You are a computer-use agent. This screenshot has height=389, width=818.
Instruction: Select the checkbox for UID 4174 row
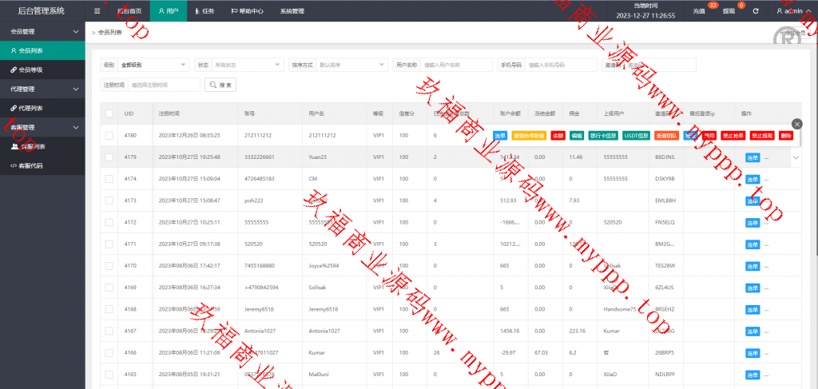(x=109, y=178)
